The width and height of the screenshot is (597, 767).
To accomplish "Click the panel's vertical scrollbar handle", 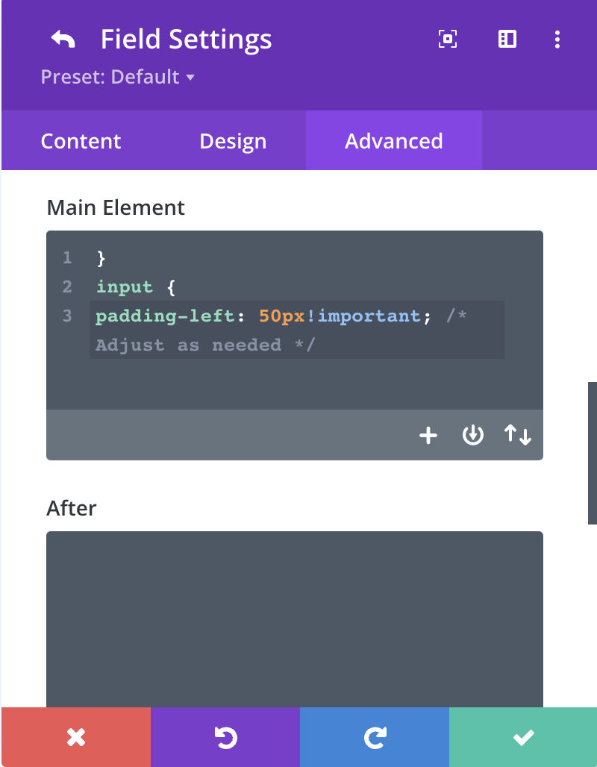I will pyautogui.click(x=592, y=453).
